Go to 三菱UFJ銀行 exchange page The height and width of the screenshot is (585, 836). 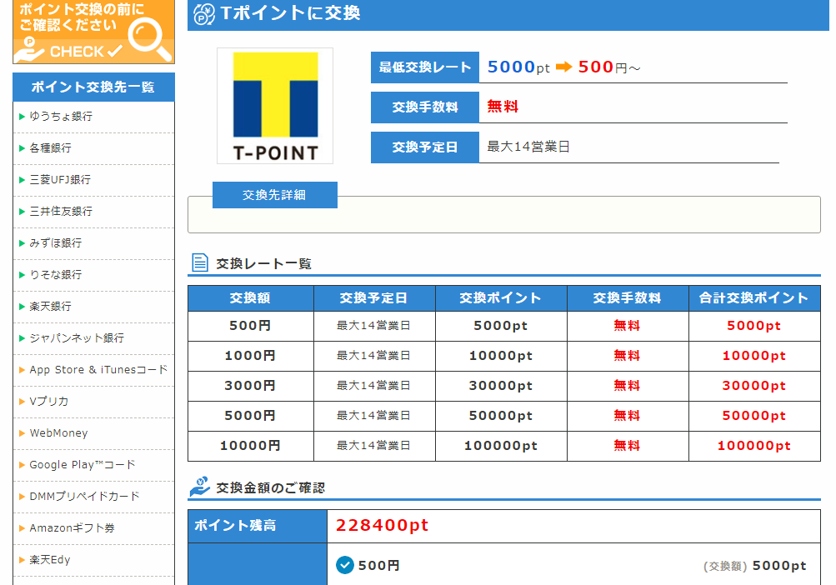click(60, 180)
